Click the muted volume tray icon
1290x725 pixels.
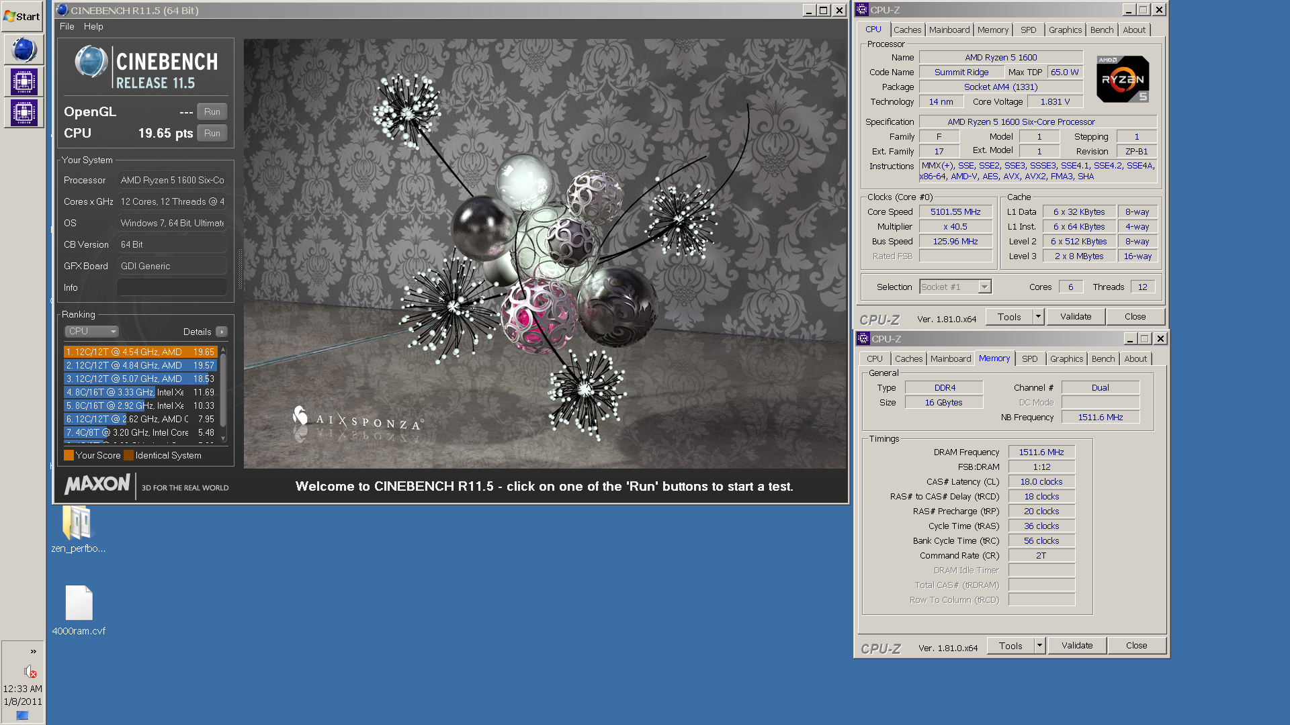(30, 671)
